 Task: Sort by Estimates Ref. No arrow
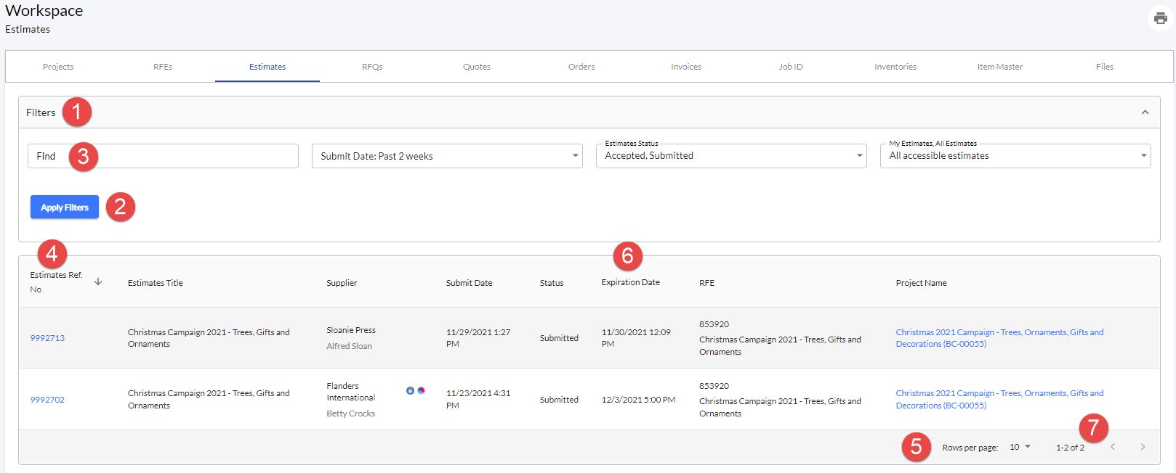point(98,281)
